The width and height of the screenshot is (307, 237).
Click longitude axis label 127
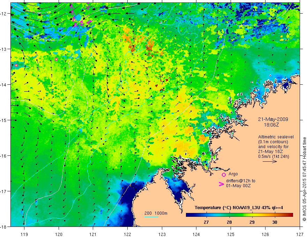click(300, 234)
